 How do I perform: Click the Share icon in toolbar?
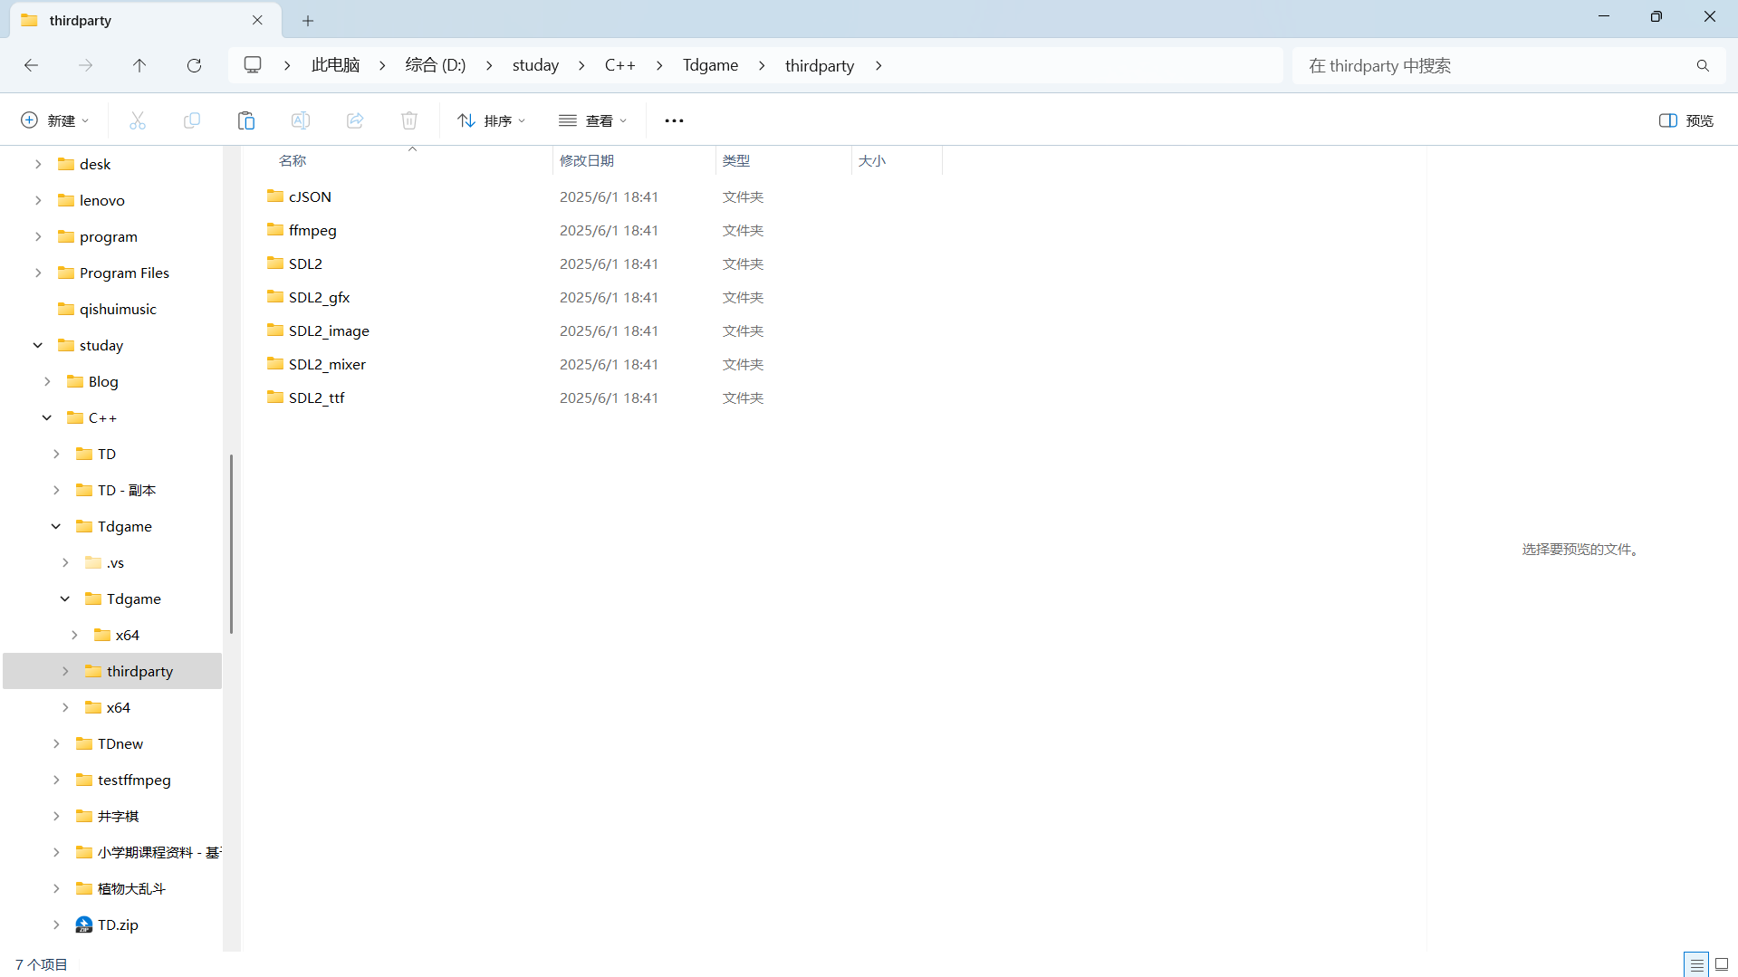tap(355, 120)
